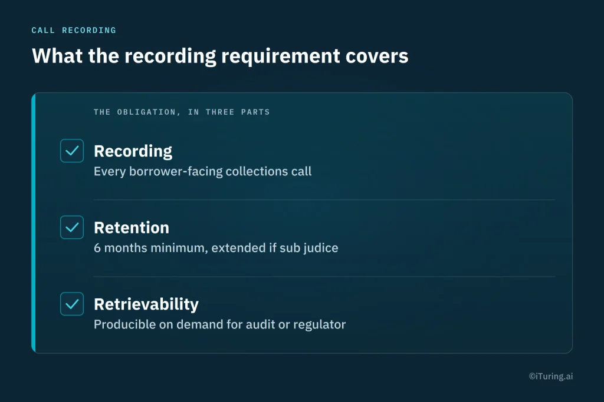Image resolution: width=604 pixels, height=402 pixels.
Task: Click the title 'What the recording requirement covers'
Action: [x=220, y=56]
